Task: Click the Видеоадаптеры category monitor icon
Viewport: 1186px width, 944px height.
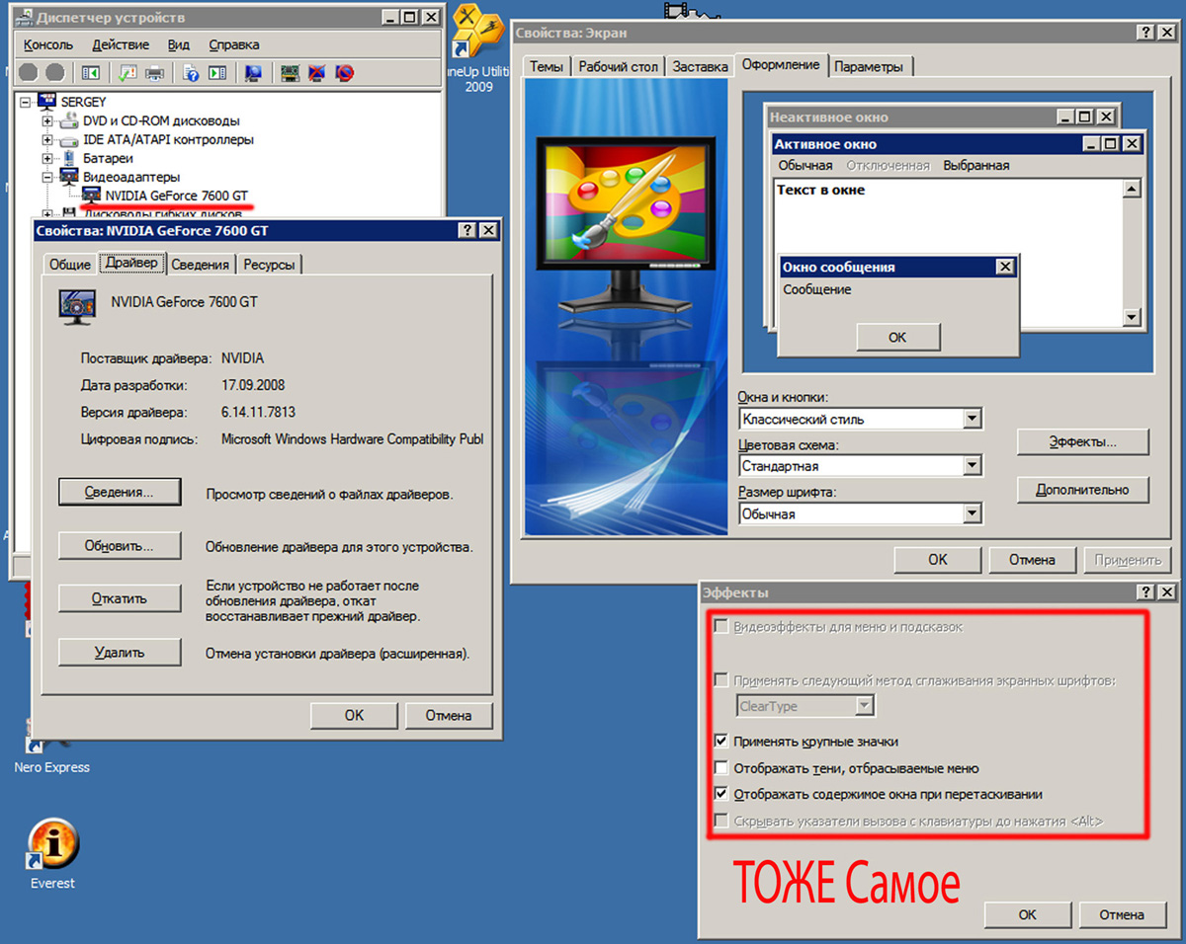Action: pyautogui.click(x=68, y=177)
